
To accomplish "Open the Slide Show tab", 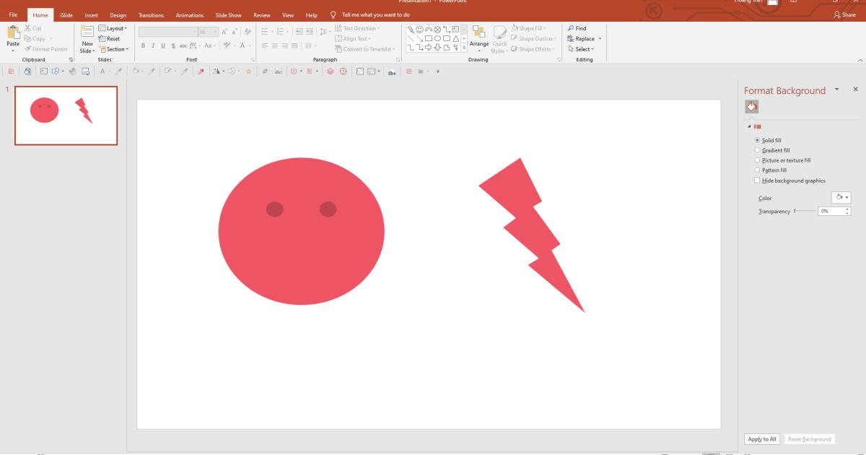I will tap(228, 14).
